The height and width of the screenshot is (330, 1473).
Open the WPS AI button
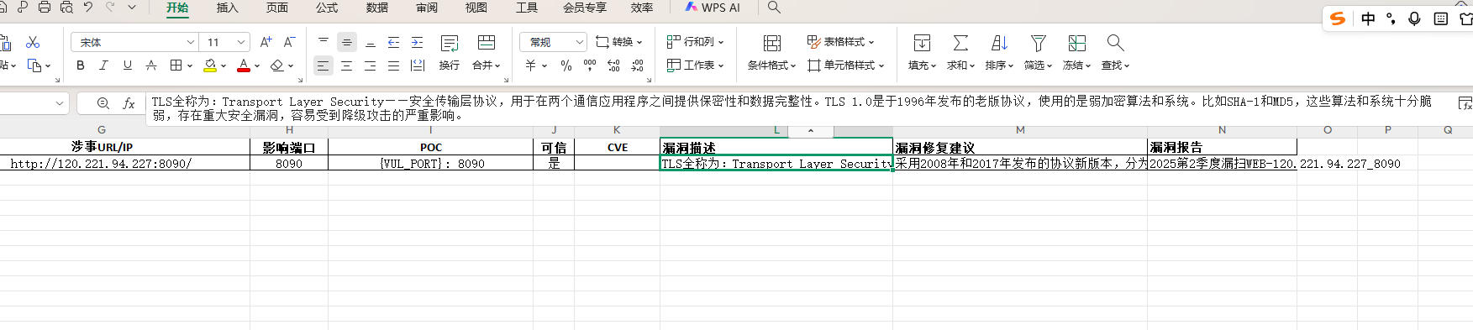coord(713,8)
